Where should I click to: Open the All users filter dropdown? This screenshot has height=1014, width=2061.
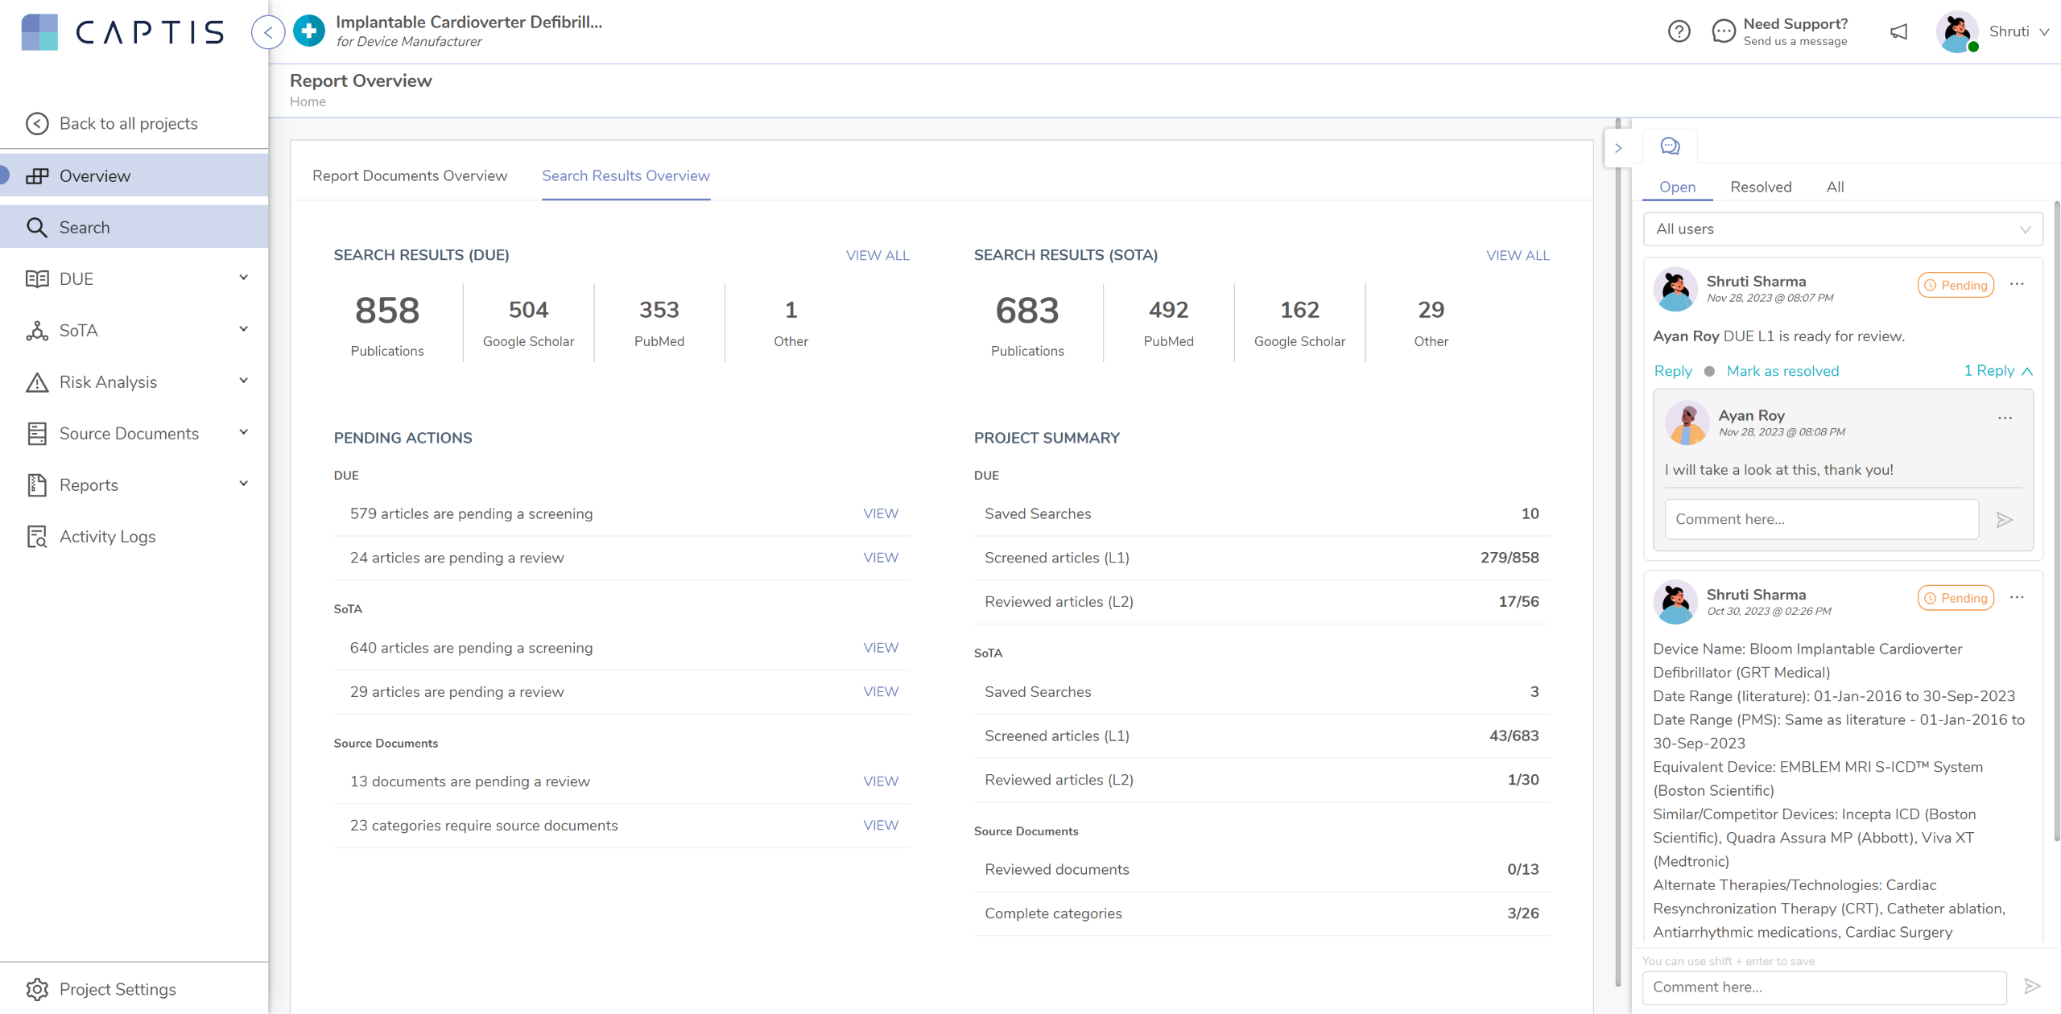[x=1842, y=229]
